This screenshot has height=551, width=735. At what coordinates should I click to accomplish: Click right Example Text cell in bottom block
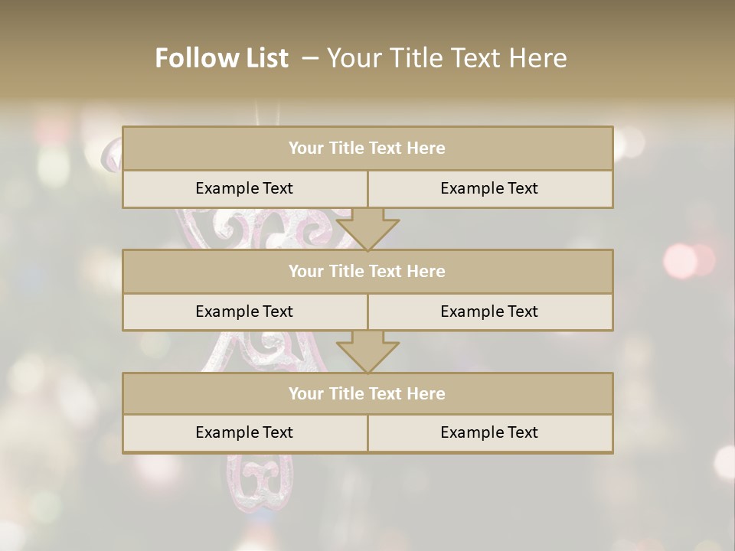[x=490, y=432]
